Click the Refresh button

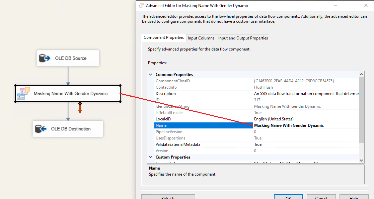point(168,197)
